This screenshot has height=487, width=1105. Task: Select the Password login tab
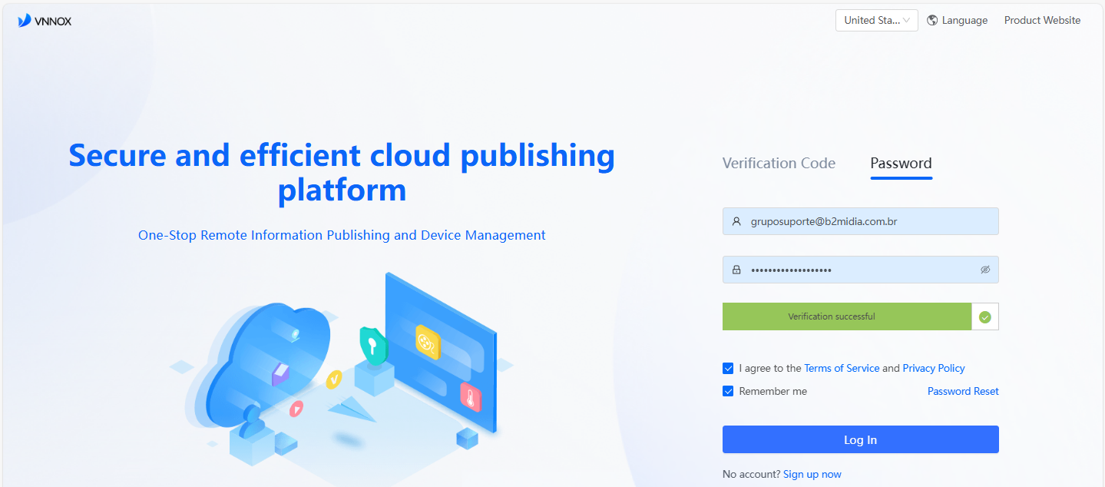pos(901,163)
